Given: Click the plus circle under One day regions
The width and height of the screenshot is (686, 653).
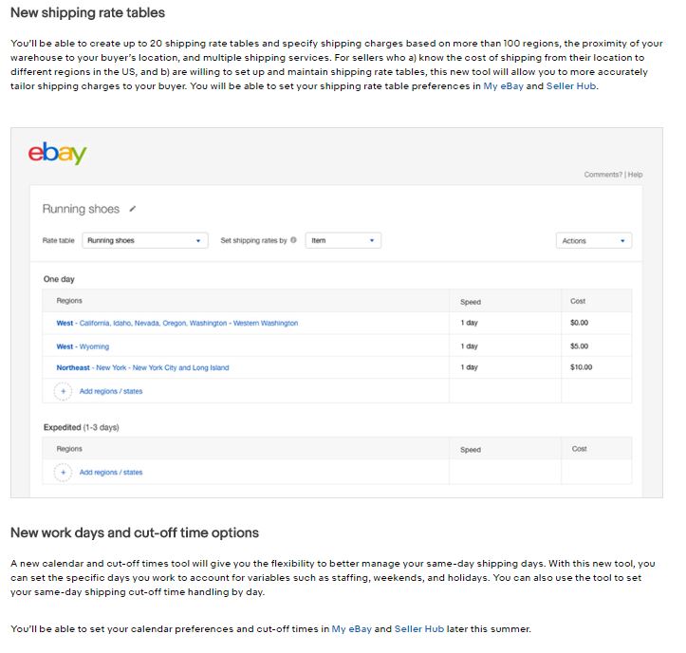Looking at the screenshot, I should (x=63, y=391).
